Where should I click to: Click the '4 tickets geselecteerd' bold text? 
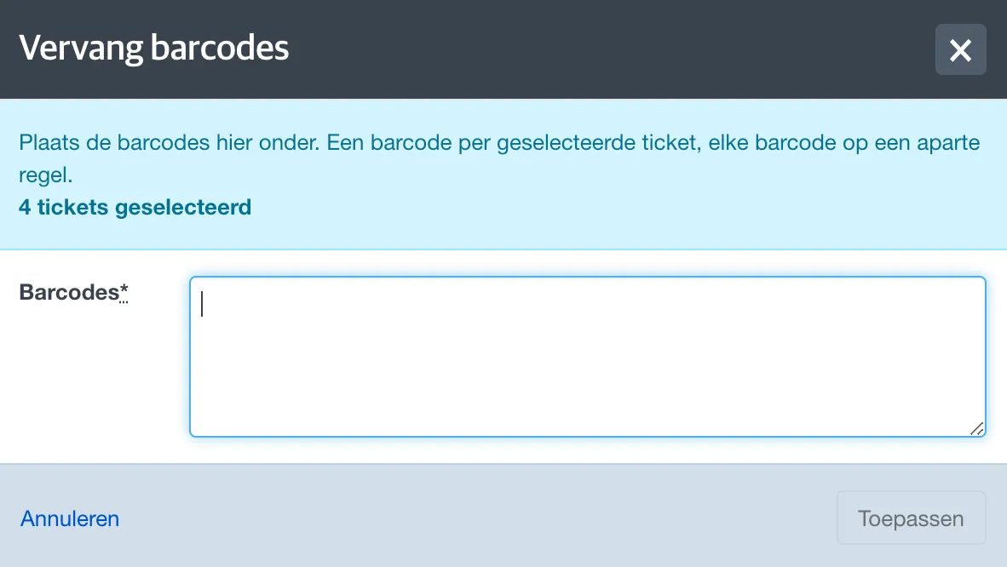135,208
